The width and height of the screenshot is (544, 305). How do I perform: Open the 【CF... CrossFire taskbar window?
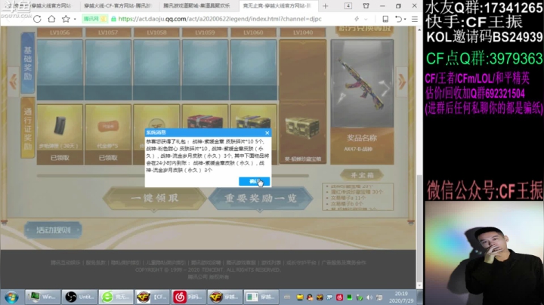pyautogui.click(x=153, y=297)
